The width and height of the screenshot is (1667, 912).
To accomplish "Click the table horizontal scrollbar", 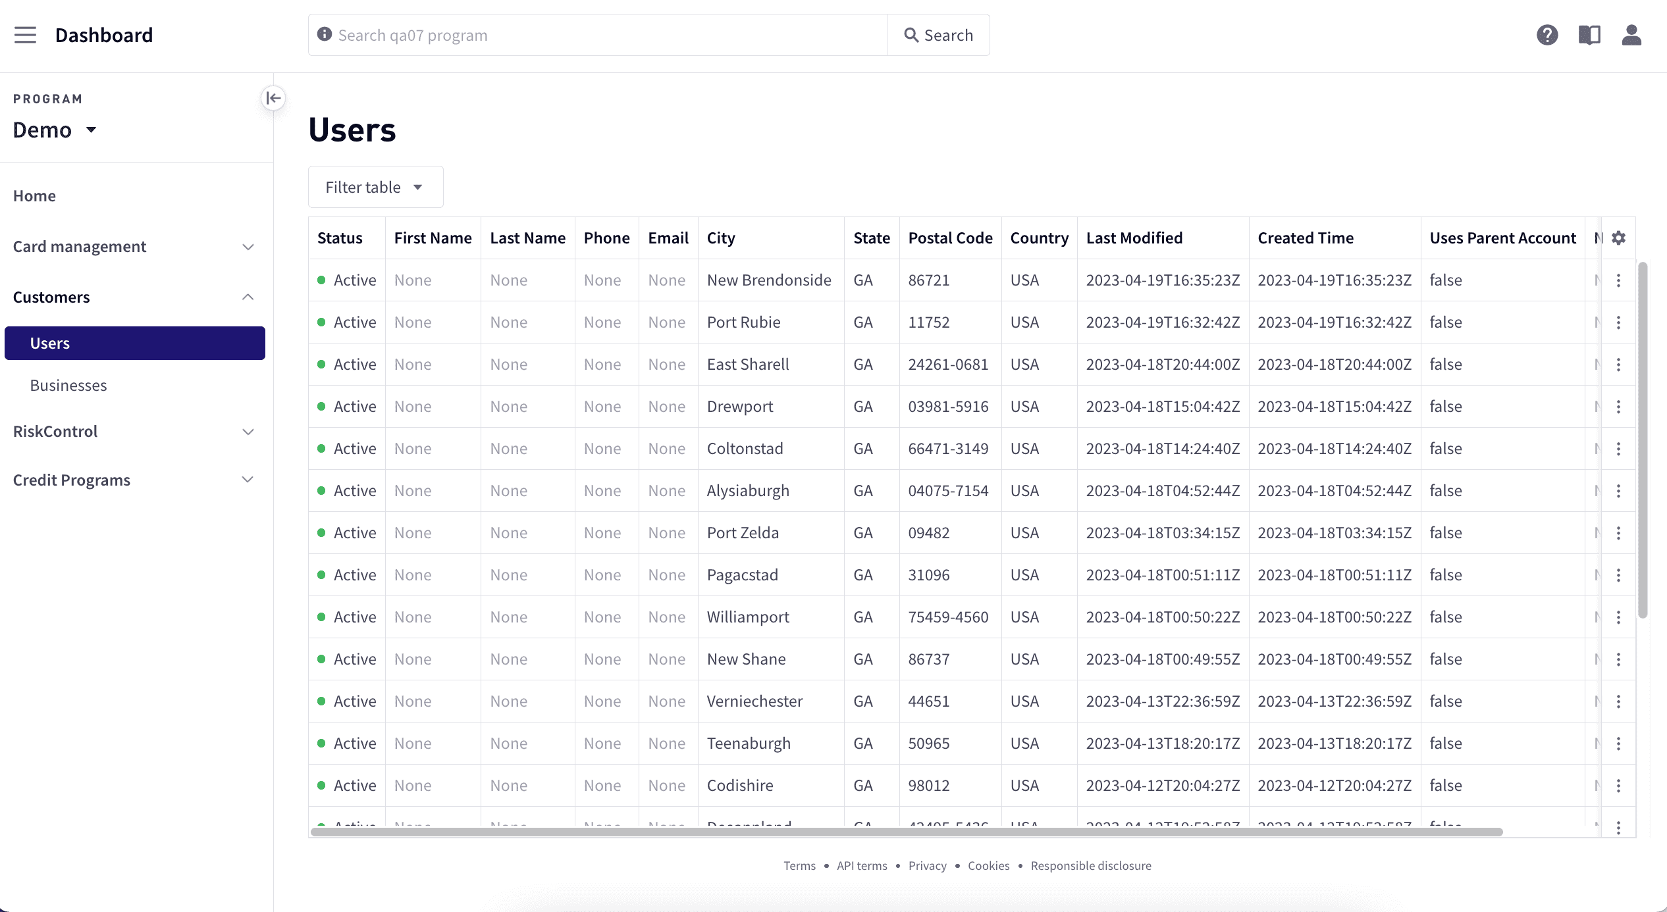I will [x=906, y=832].
